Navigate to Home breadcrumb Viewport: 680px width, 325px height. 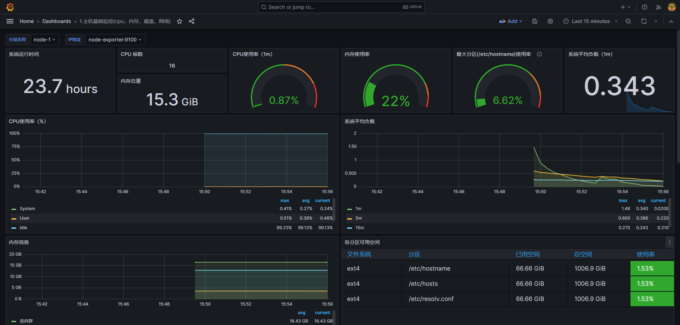point(27,21)
